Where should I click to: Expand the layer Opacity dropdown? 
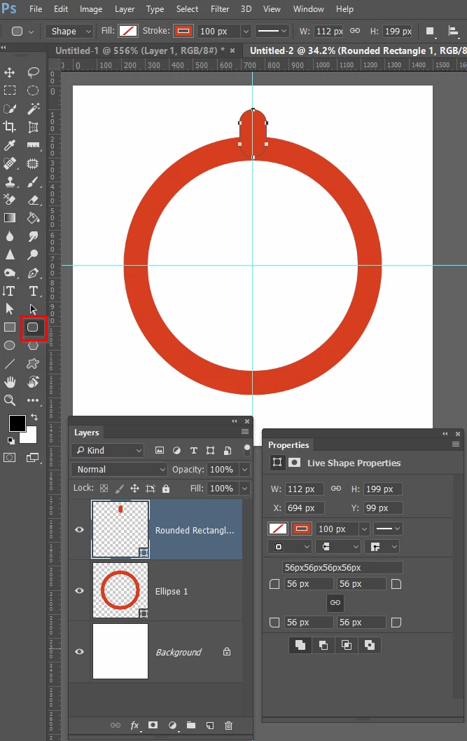point(244,469)
